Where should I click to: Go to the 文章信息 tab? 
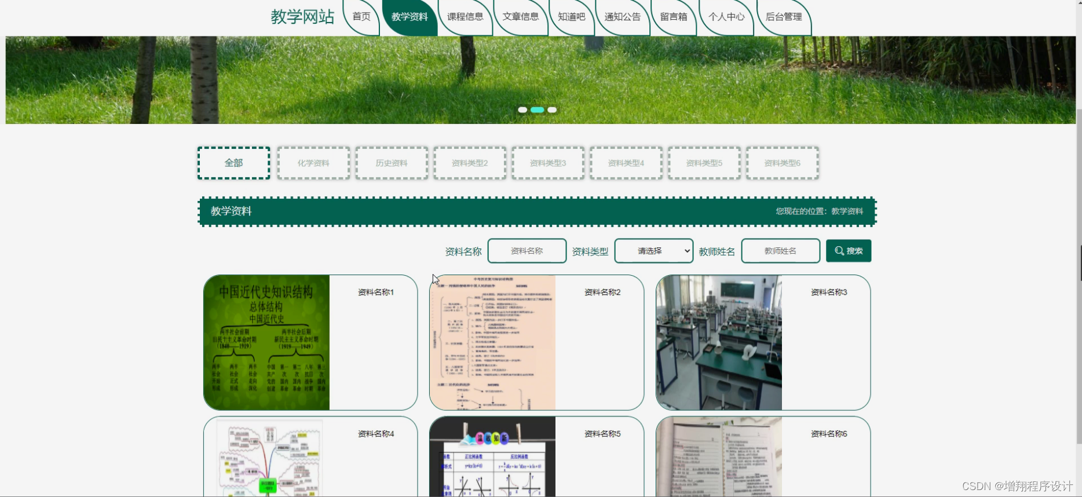[521, 17]
